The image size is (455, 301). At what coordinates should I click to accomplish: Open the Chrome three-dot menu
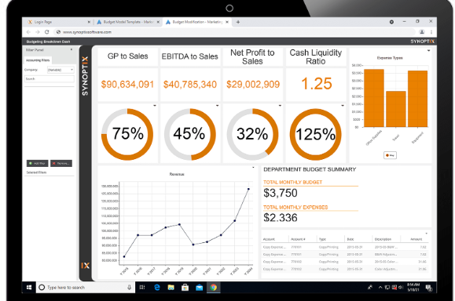coord(431,32)
